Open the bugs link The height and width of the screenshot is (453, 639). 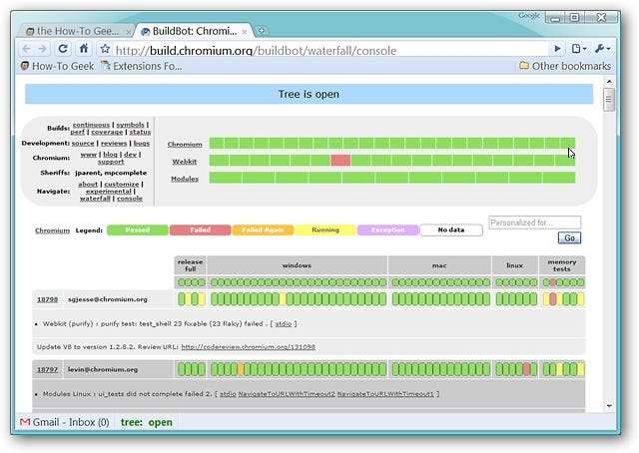[142, 144]
